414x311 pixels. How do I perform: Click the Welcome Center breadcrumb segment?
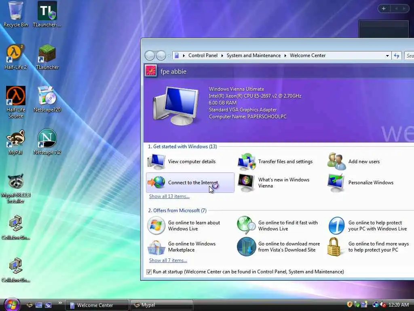308,55
